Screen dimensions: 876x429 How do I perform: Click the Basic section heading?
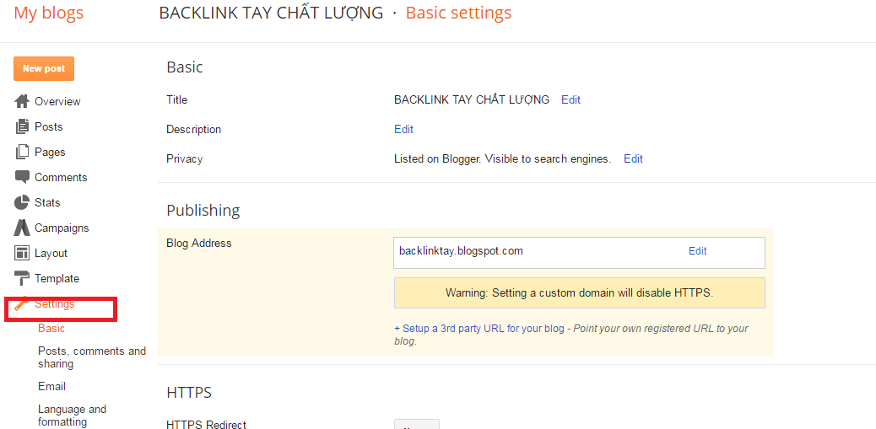[x=185, y=67]
